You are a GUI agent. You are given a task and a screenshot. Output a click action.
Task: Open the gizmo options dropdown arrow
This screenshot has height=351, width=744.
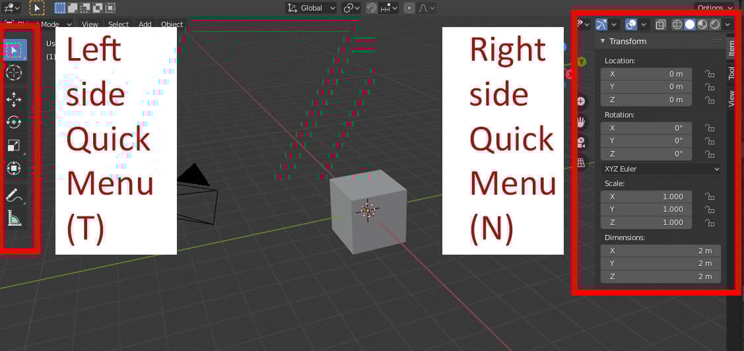[615, 24]
